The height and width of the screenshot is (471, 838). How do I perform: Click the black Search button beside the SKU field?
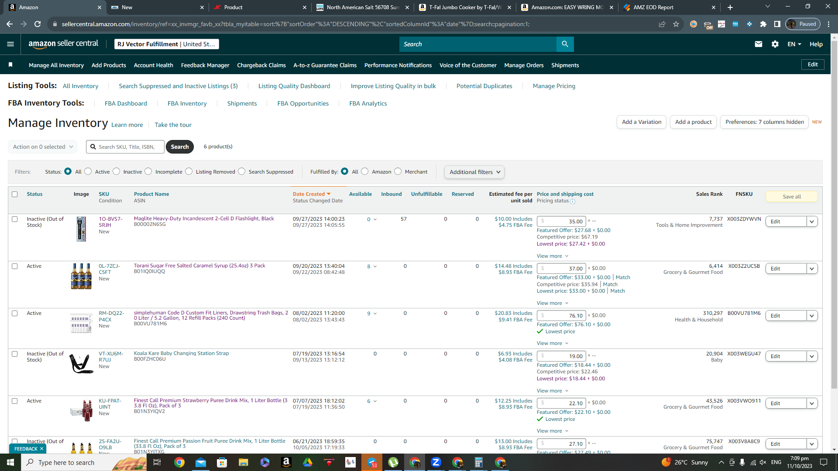click(x=180, y=147)
